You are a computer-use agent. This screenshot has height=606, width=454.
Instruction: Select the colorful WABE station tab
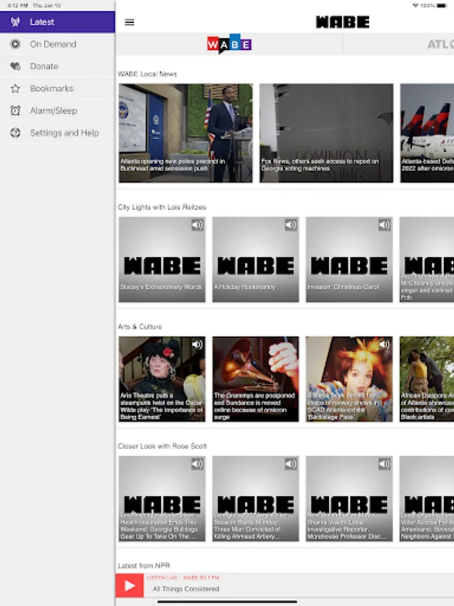tap(229, 44)
